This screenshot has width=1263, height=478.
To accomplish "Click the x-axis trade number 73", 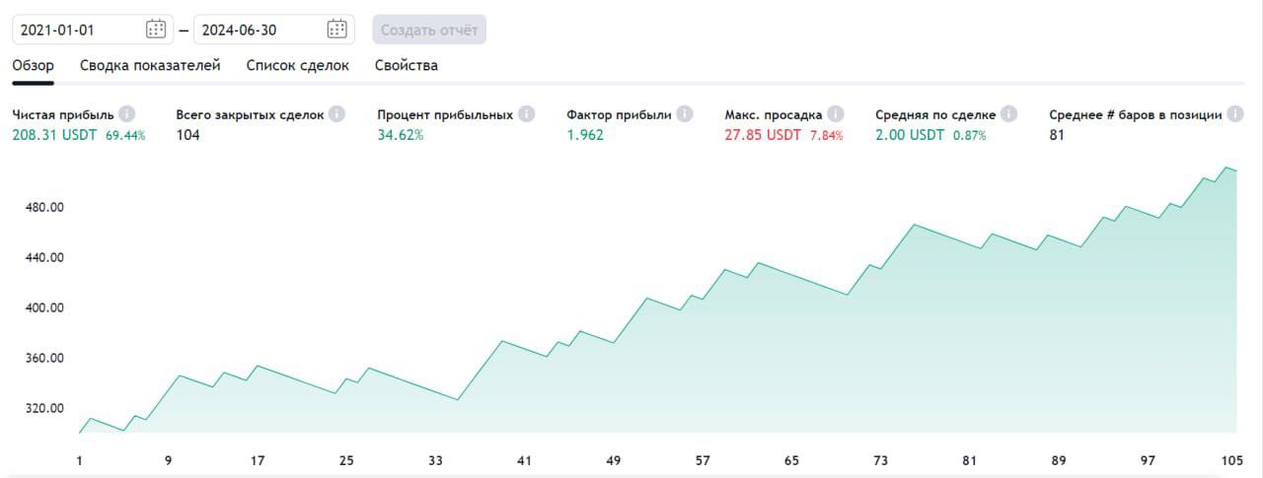I will (881, 460).
